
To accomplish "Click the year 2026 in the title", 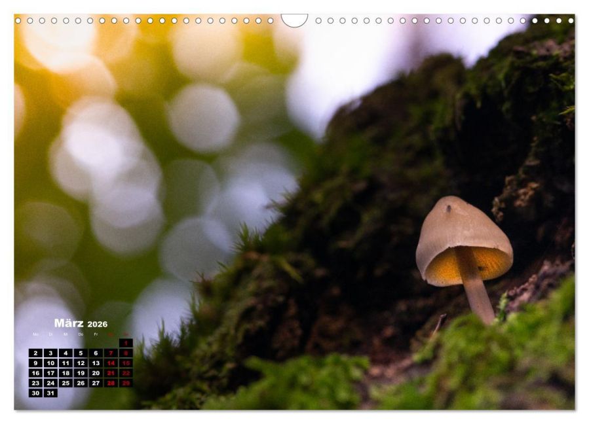I will 98,325.
